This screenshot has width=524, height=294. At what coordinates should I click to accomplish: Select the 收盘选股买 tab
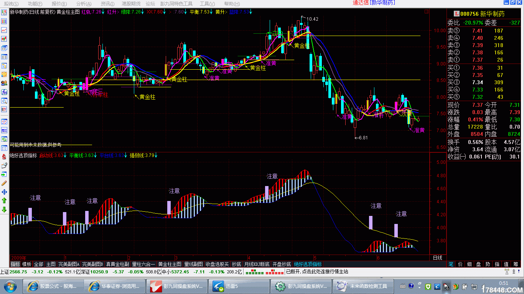coord(217,264)
